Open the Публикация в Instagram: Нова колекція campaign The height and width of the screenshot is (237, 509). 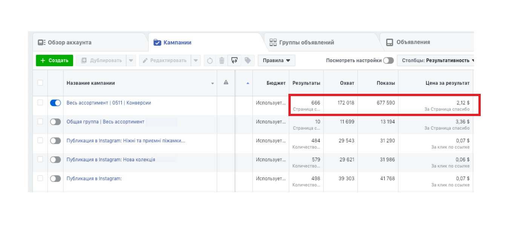tap(111, 159)
